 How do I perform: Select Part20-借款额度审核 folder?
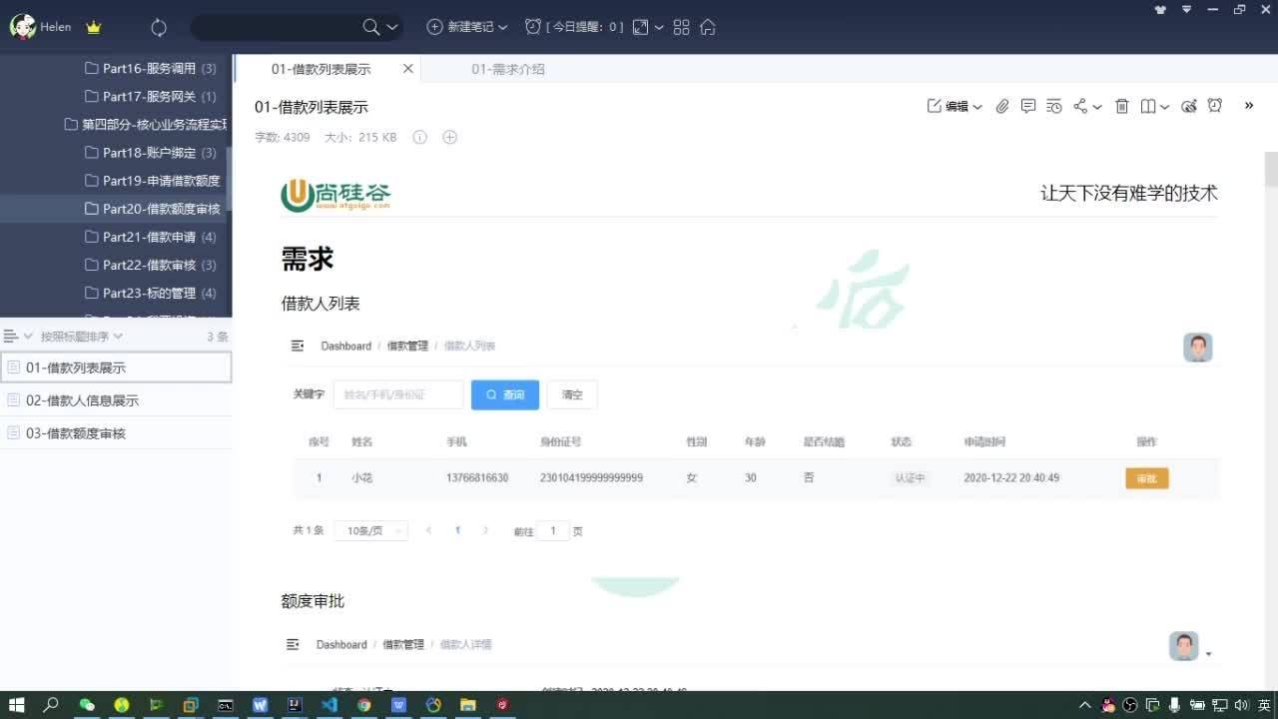coord(153,209)
